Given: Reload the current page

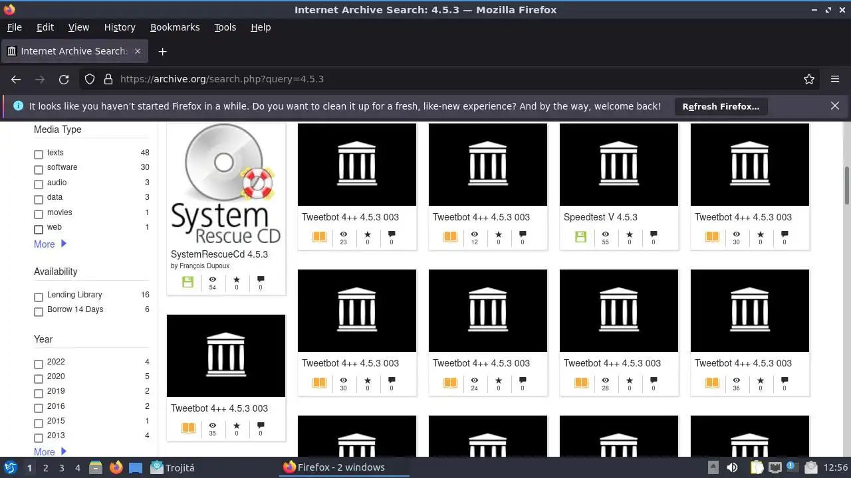Looking at the screenshot, I should click(x=64, y=79).
